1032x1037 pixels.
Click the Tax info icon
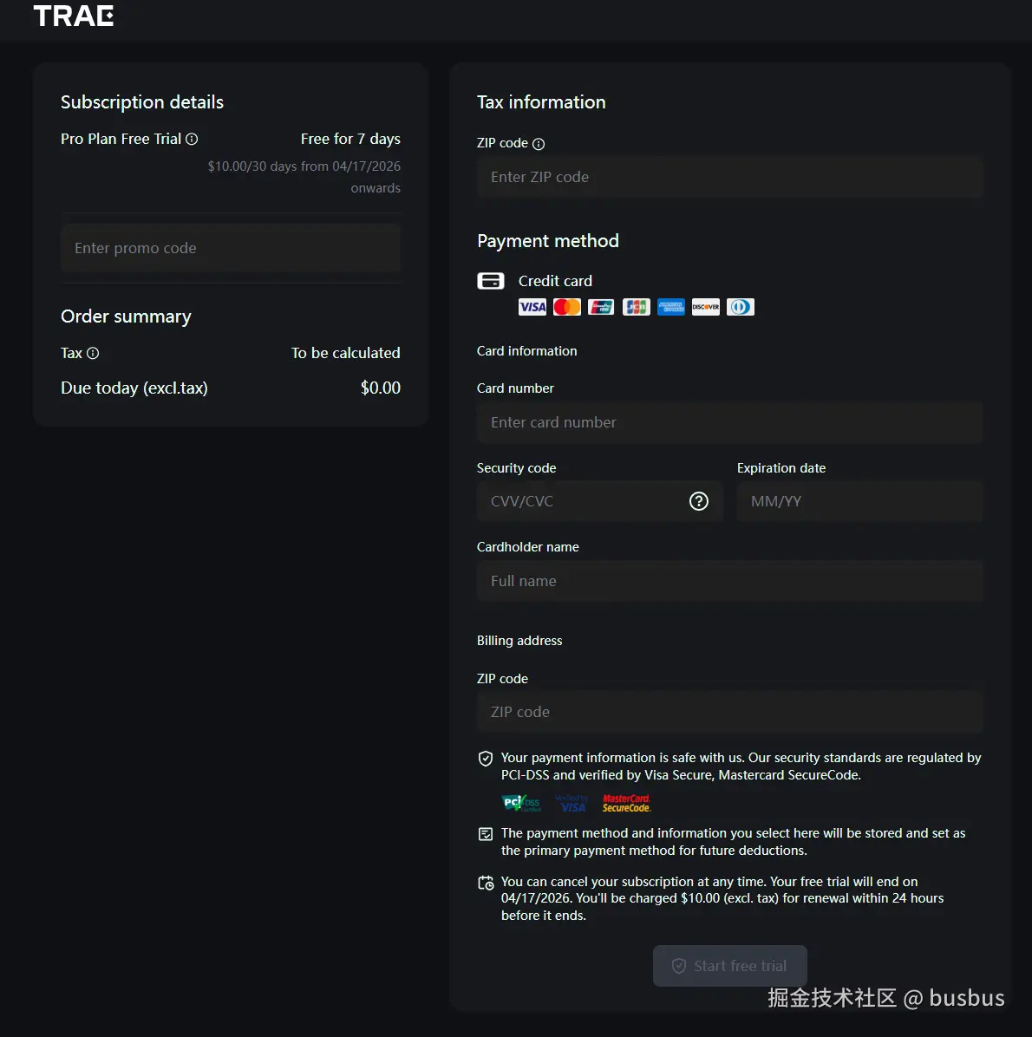(93, 353)
